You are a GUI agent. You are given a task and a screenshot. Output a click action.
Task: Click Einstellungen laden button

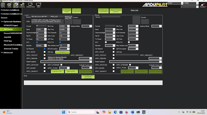tap(67, 11)
